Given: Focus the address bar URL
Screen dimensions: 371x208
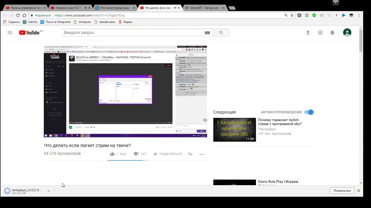Looking at the screenshot, I should pos(90,15).
